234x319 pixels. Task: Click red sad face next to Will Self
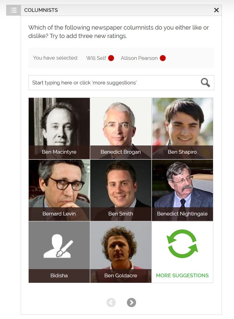(111, 58)
